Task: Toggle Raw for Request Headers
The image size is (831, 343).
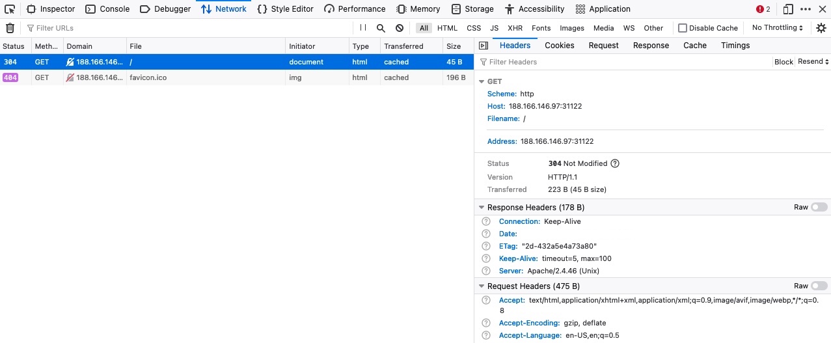Action: [819, 286]
